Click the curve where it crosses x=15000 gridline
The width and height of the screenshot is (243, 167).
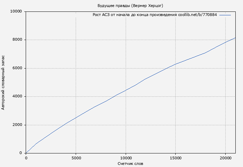click(175, 64)
